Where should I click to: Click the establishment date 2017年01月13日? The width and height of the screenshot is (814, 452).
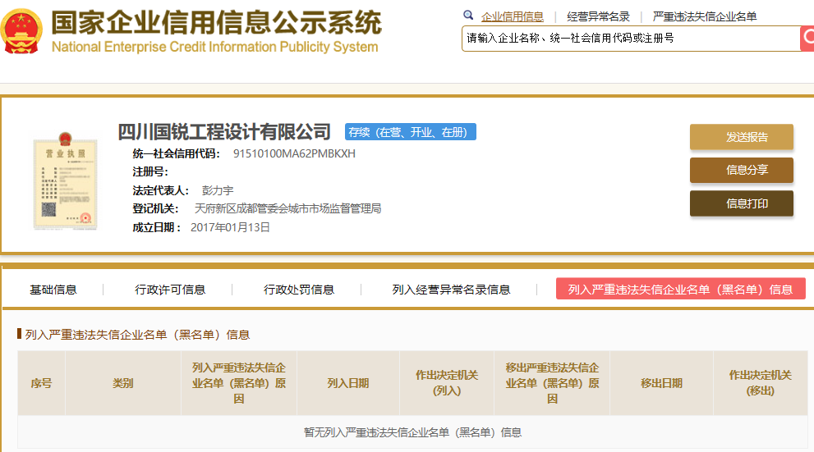coord(230,227)
